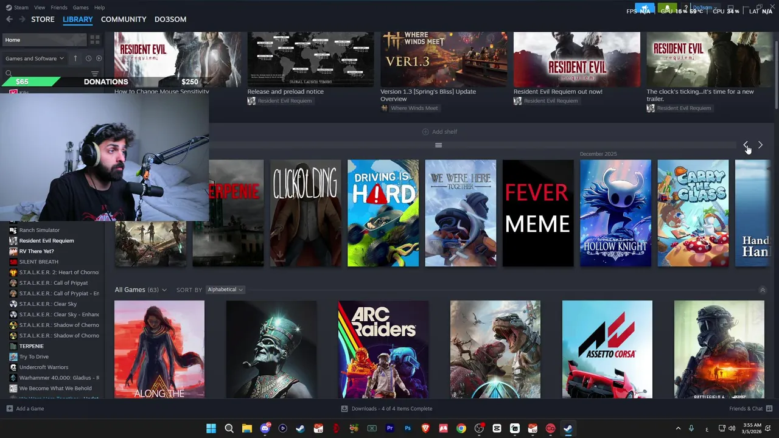
Task: Collapse All Games shelf chevron
Action: pyautogui.click(x=762, y=290)
